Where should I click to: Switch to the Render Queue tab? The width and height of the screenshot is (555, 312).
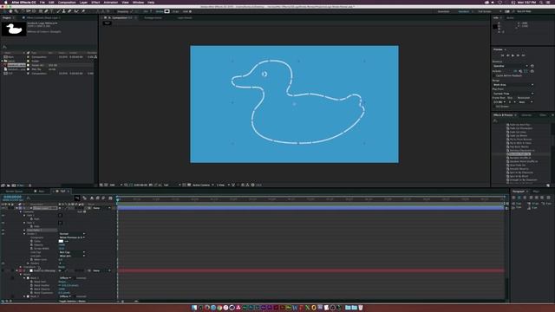tap(14, 192)
